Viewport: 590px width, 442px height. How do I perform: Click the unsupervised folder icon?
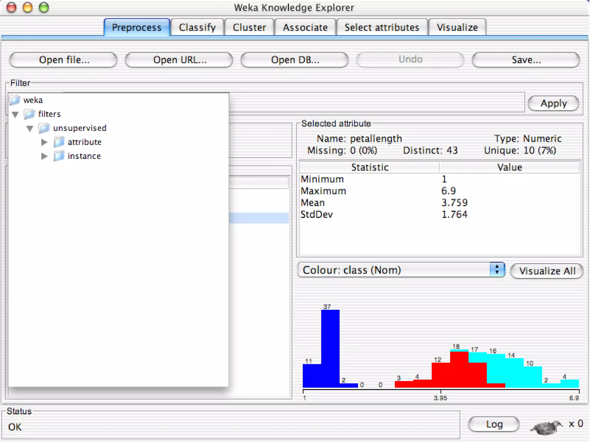(44, 128)
